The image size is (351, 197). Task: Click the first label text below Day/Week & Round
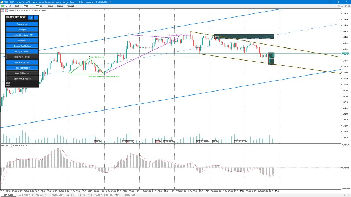tap(8, 83)
